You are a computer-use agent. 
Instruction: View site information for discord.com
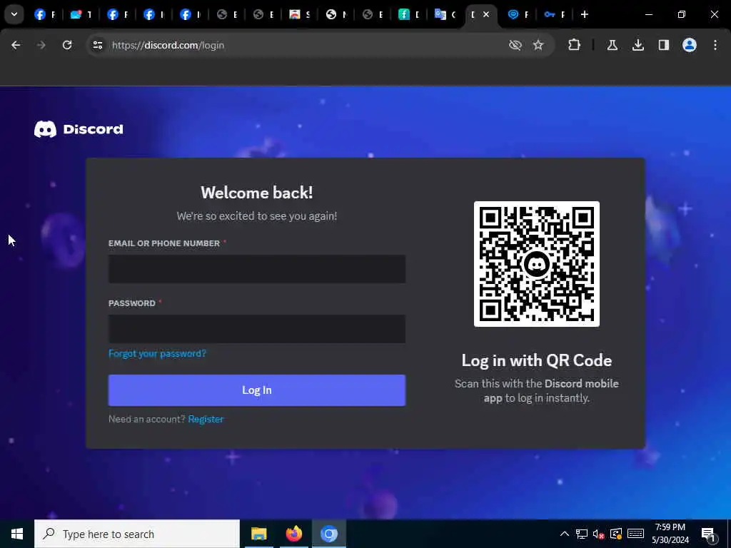[x=97, y=45]
